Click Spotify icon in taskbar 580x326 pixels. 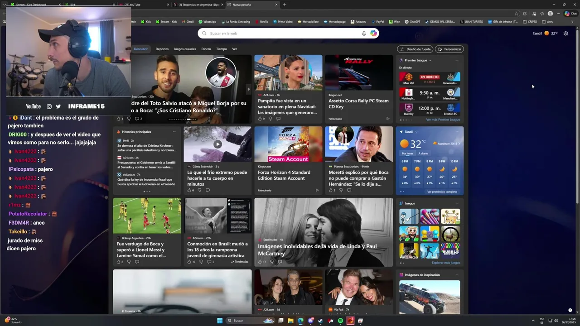[340, 321]
